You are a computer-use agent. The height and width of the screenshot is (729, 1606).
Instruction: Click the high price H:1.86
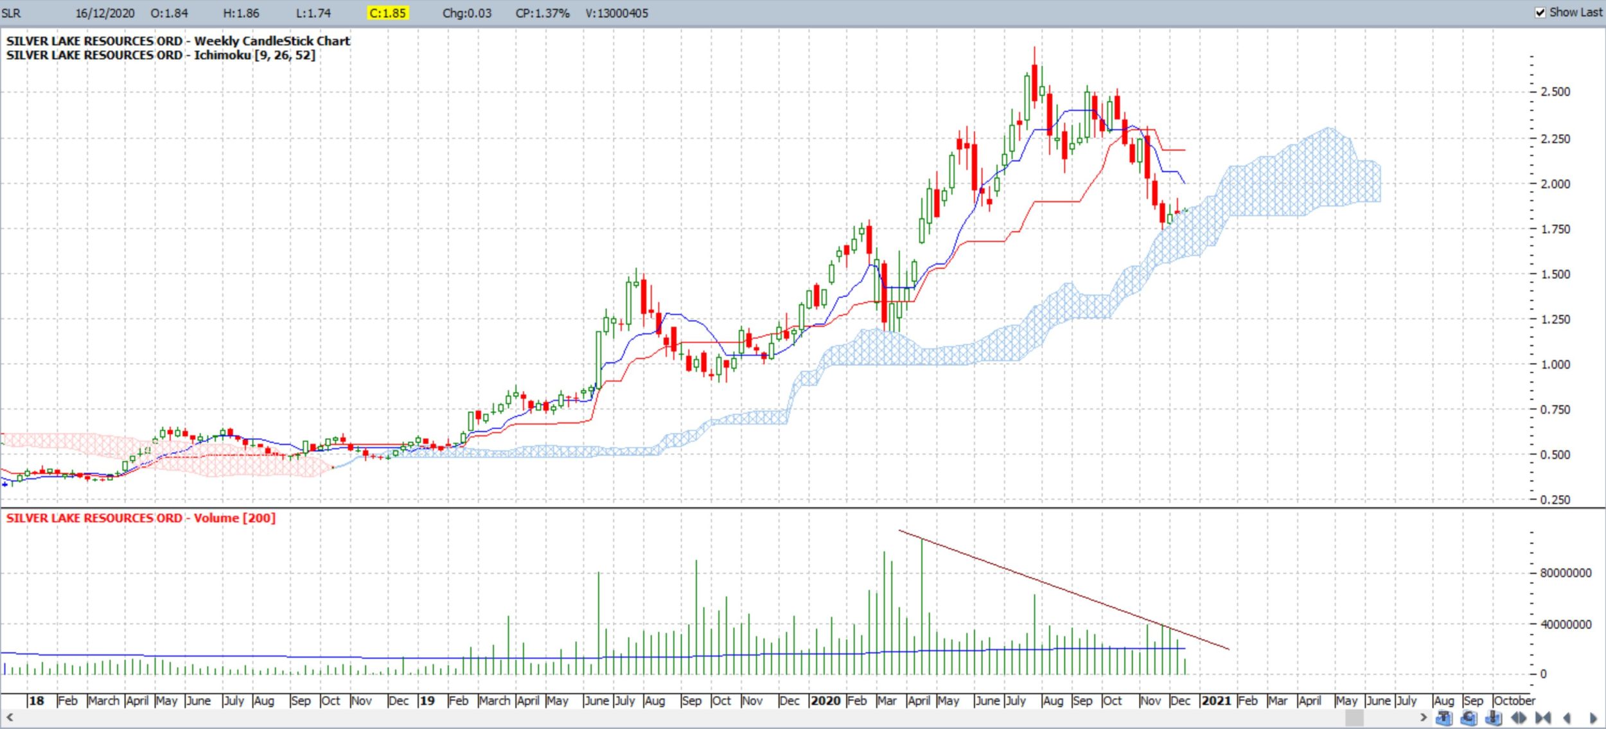pos(241,13)
